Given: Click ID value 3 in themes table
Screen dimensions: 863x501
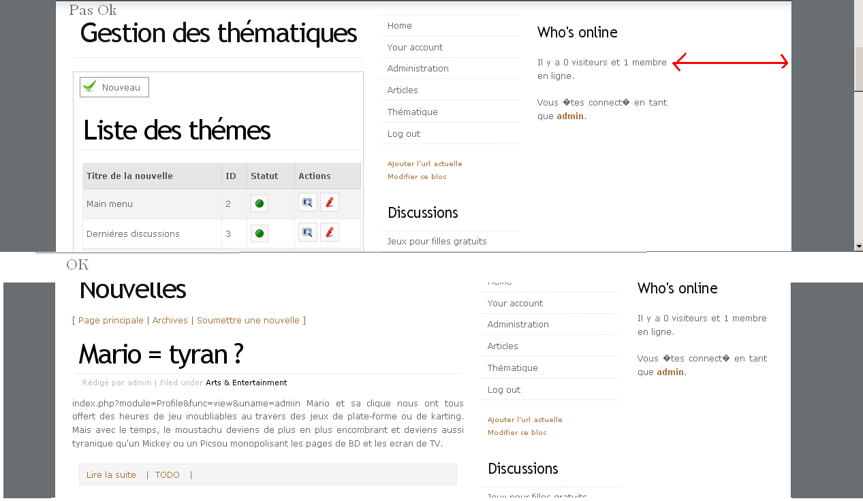Looking at the screenshot, I should [228, 233].
